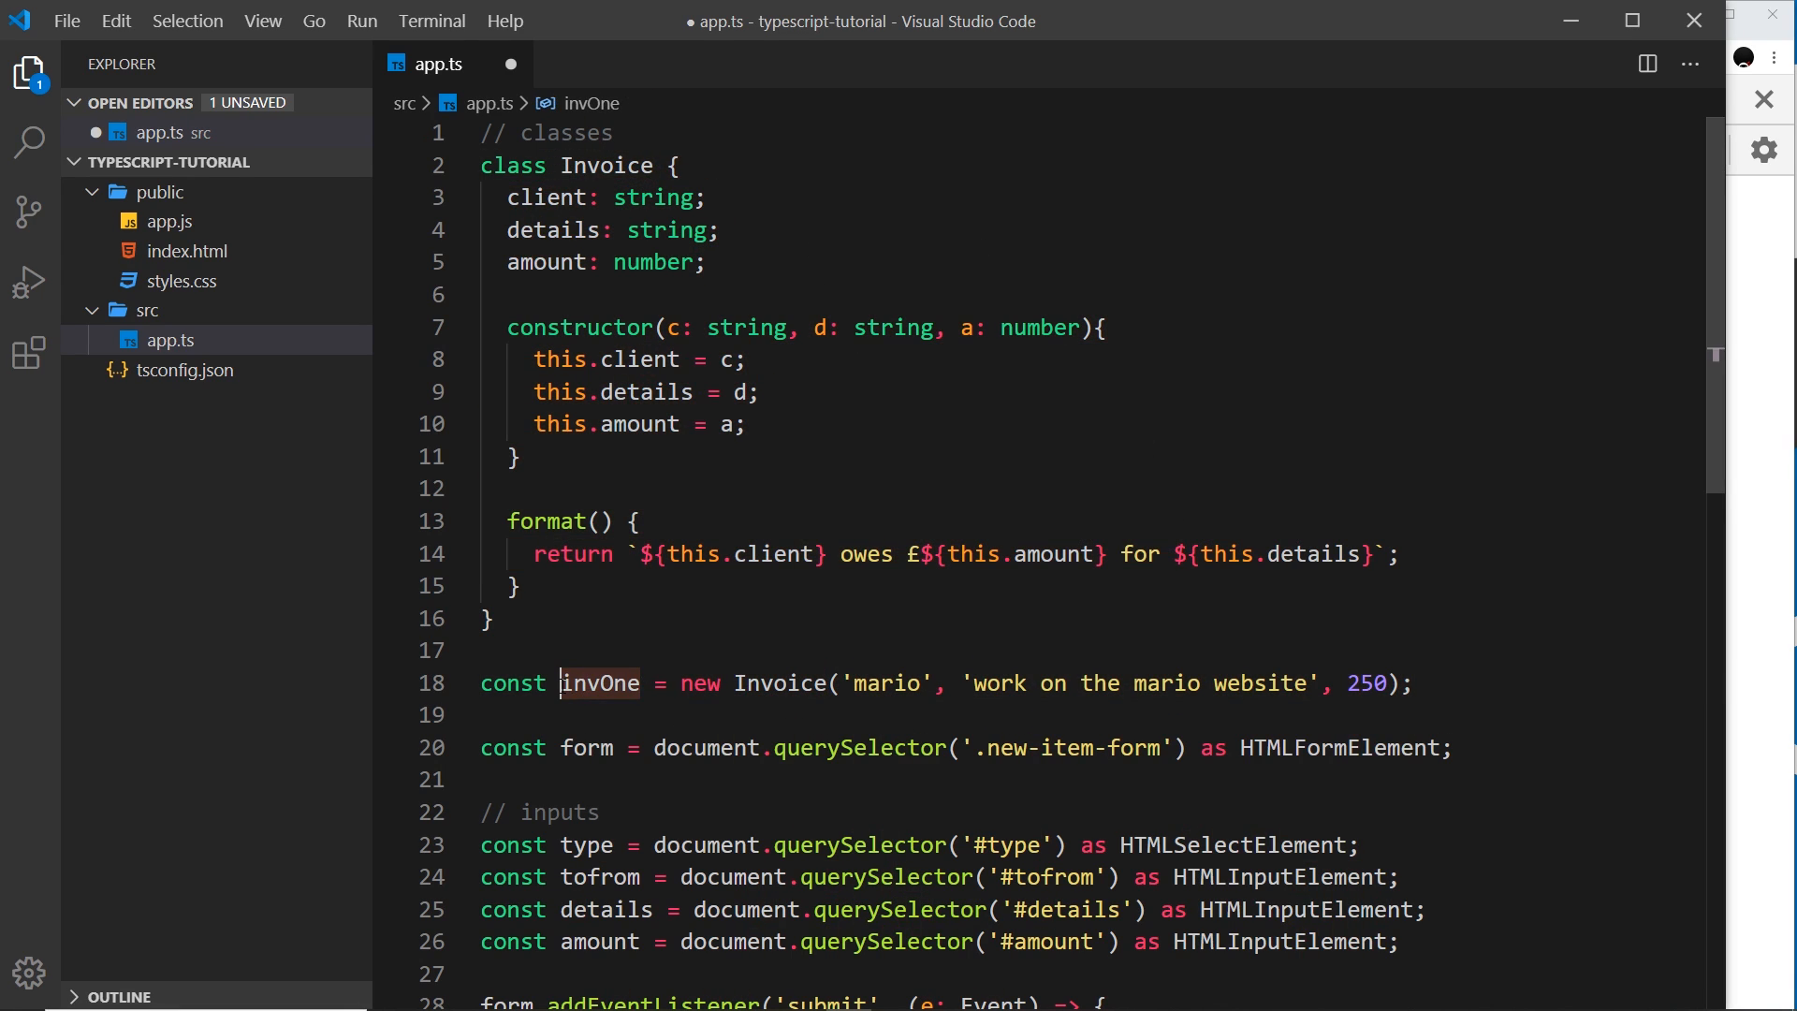Split the editor to the right
The height and width of the screenshot is (1011, 1797).
pyautogui.click(x=1648, y=64)
